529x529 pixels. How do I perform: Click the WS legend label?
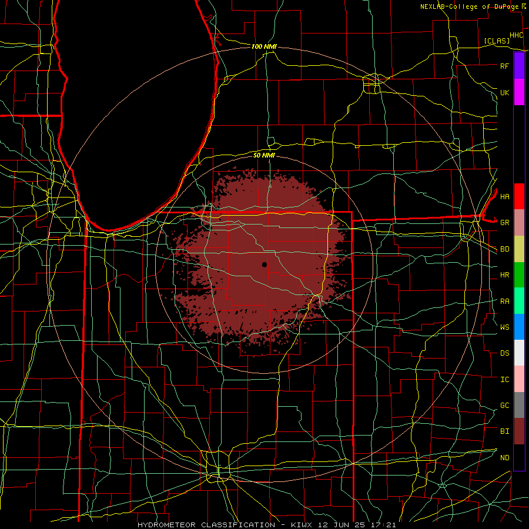[x=504, y=327]
